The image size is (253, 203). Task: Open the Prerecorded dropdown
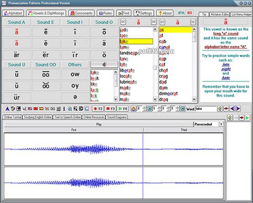(x=221, y=124)
